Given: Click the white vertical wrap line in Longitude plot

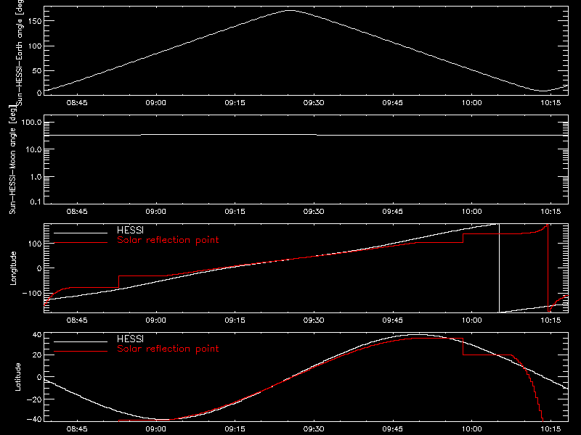Looking at the screenshot, I should [499, 268].
